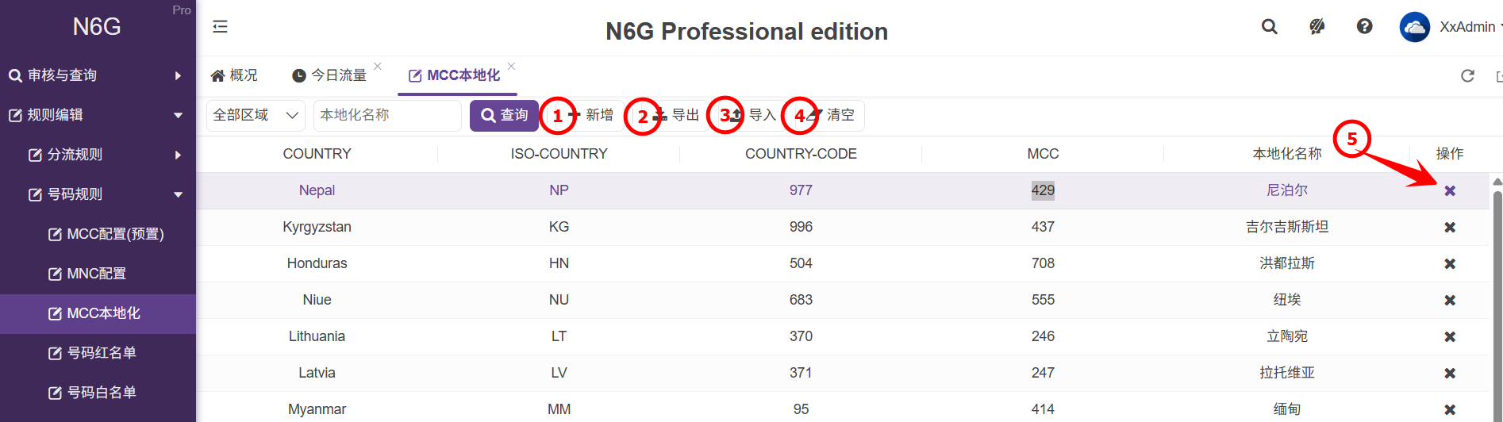Close the 今日流量 tab
This screenshot has width=1503, height=422.
pyautogui.click(x=378, y=66)
